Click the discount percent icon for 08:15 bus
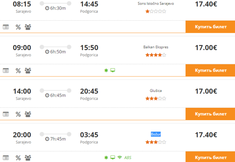Viewport: 235px width, 162px height. (18, 27)
